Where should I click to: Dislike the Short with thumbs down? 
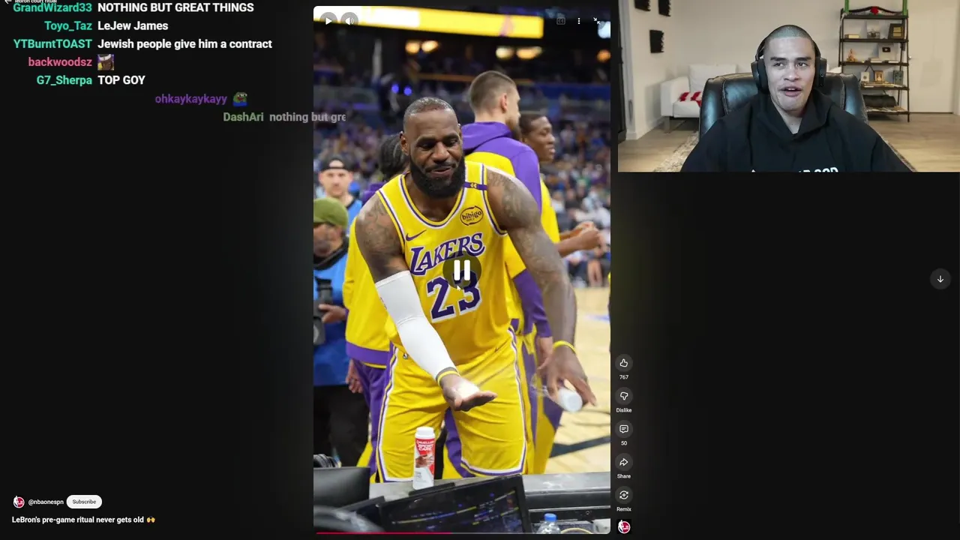point(623,396)
